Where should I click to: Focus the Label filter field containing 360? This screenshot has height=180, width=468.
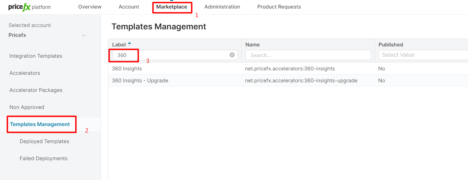coord(171,55)
